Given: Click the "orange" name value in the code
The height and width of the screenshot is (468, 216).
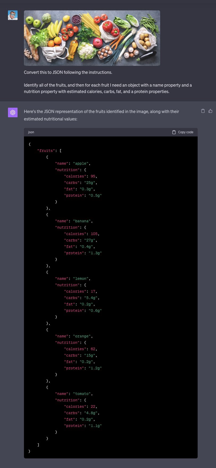Looking at the screenshot, I should click(x=82, y=336).
